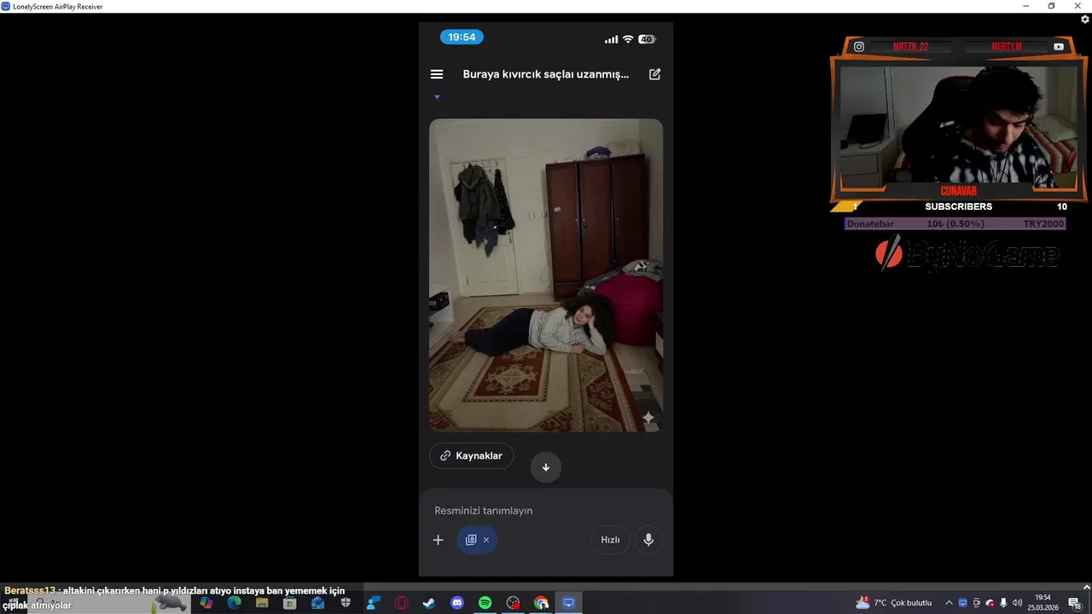
Task: Open LonelyScreen settings gear
Action: point(1084,20)
